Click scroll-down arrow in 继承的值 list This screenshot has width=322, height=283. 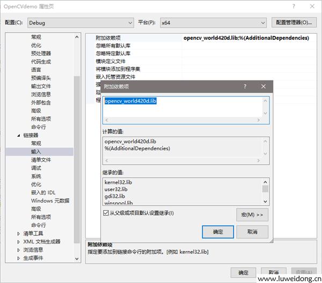coord(265,201)
